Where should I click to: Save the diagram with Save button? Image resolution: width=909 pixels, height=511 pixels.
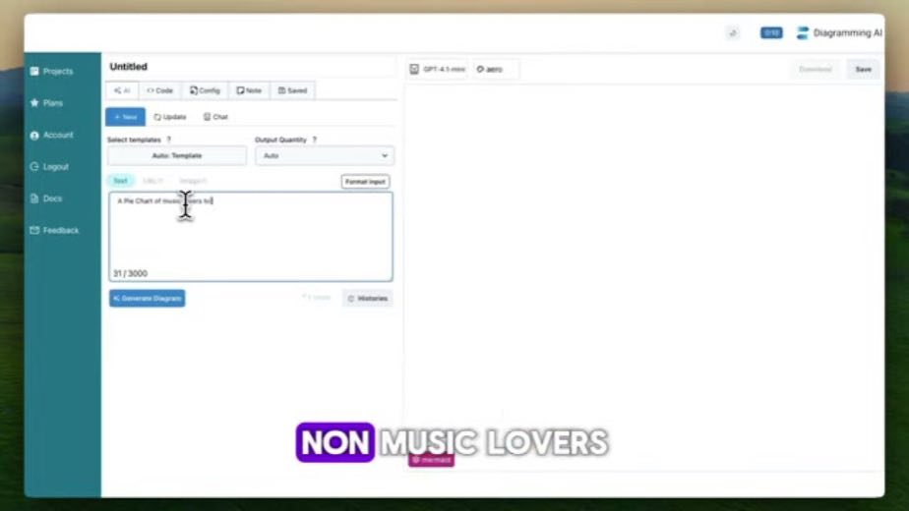pos(863,69)
